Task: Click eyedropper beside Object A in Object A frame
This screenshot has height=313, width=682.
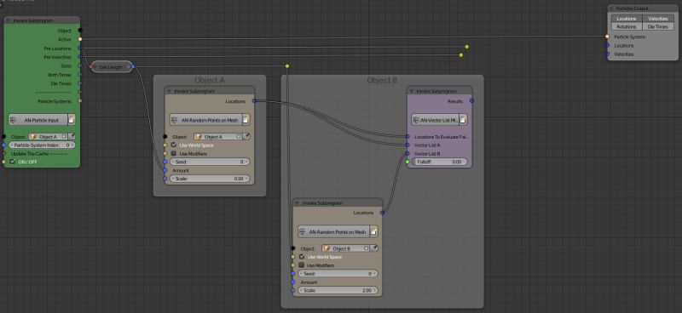Action: click(x=246, y=136)
